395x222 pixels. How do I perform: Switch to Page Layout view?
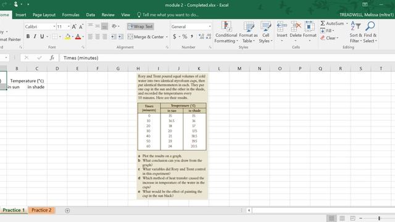[x=342, y=218]
